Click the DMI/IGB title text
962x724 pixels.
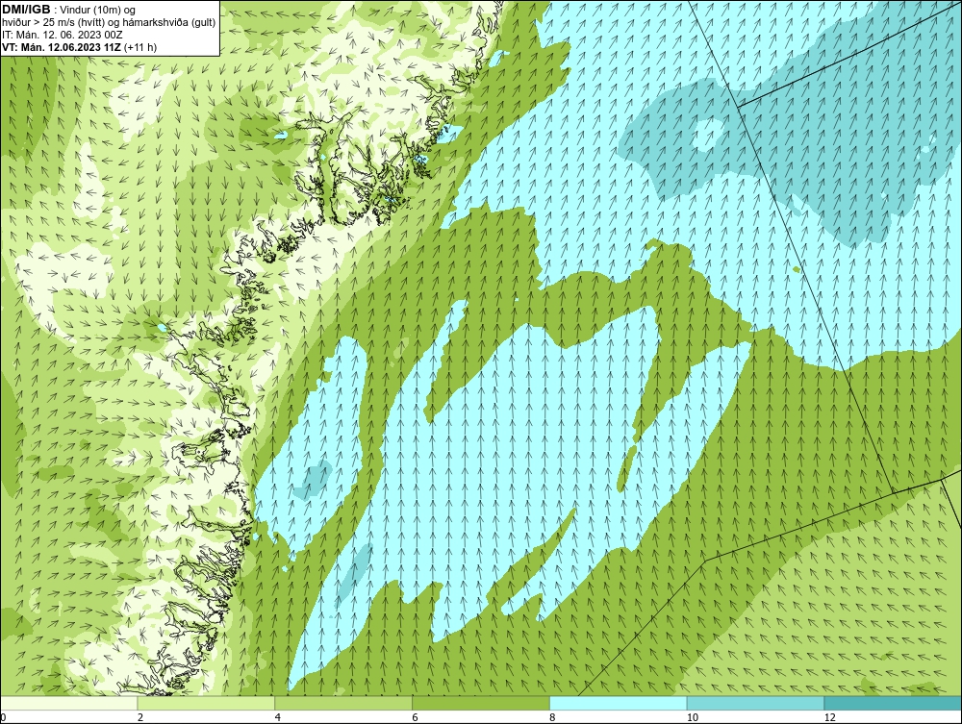[x=26, y=10]
